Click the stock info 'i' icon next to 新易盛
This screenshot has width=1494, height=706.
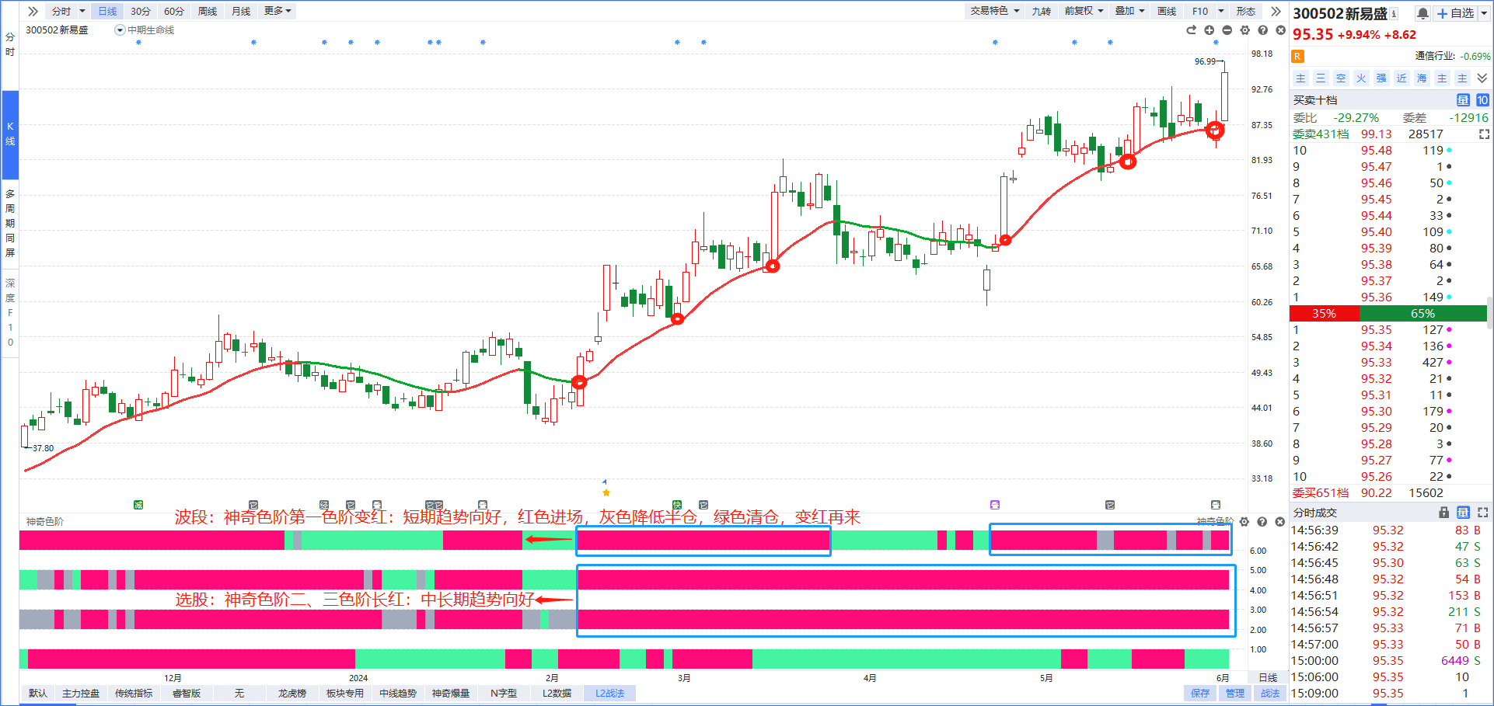pos(1394,13)
